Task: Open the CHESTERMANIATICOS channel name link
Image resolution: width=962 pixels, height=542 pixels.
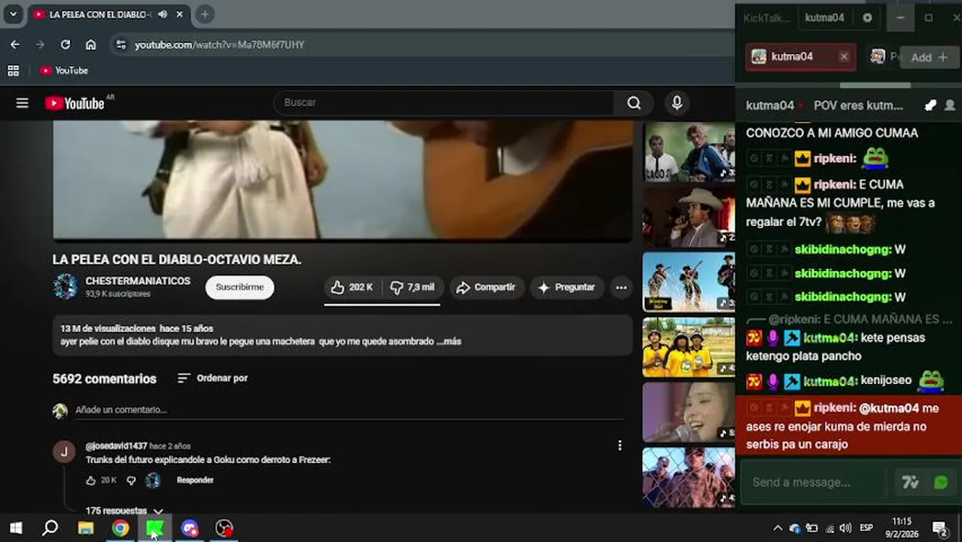Action: coord(138,281)
